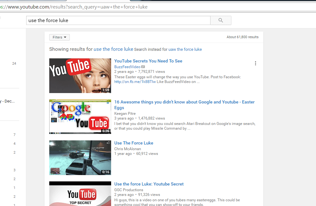Search instead for 'uaw the force luke'
The image size is (316, 206).
pyautogui.click(x=185, y=49)
